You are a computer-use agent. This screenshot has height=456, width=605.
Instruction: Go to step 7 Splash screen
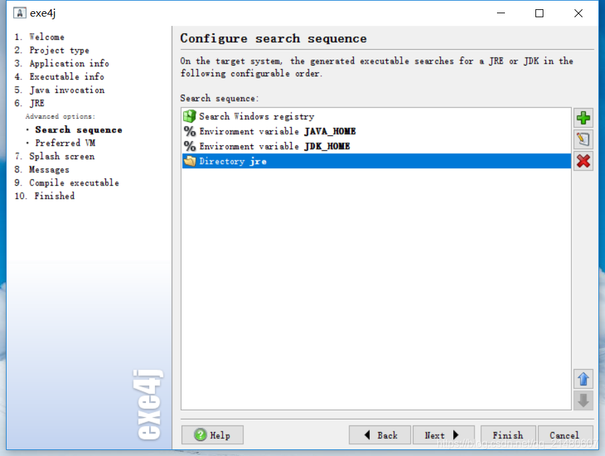pyautogui.click(x=54, y=156)
